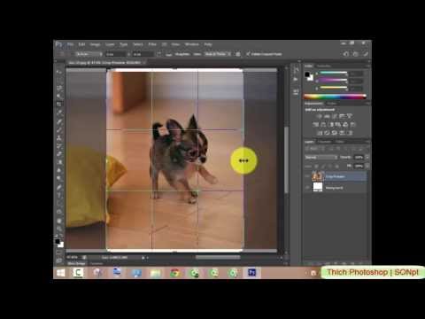Select the History Brush tool
The image size is (425, 319).
[59, 146]
